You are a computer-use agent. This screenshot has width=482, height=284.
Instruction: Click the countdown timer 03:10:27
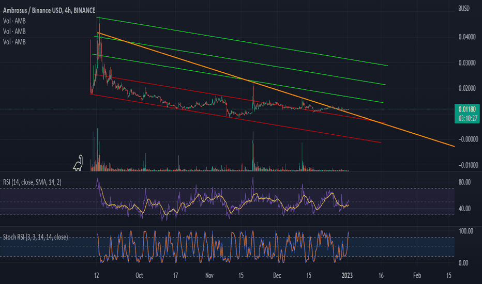pyautogui.click(x=468, y=118)
